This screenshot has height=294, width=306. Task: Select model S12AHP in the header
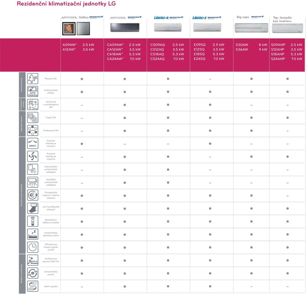click(278, 49)
